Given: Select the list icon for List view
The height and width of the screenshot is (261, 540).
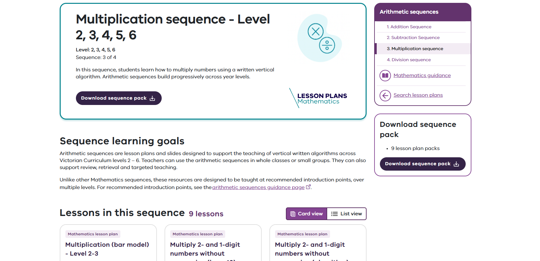Looking at the screenshot, I should coord(334,214).
